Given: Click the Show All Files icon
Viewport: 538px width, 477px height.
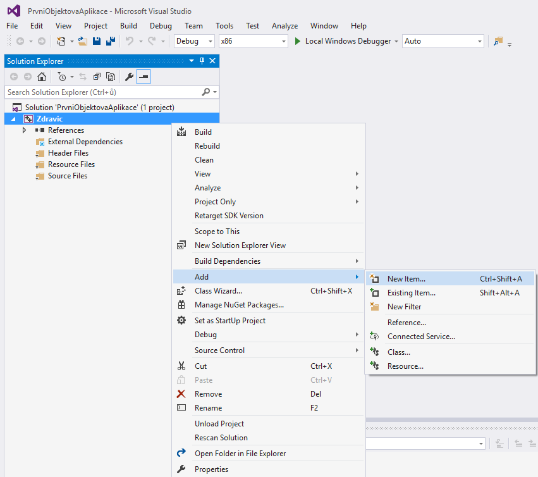Looking at the screenshot, I should click(x=111, y=77).
